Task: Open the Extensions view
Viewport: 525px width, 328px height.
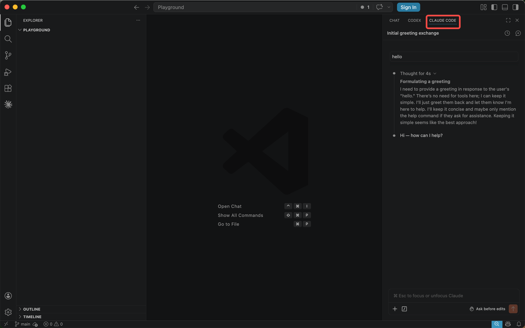Action: pos(8,88)
